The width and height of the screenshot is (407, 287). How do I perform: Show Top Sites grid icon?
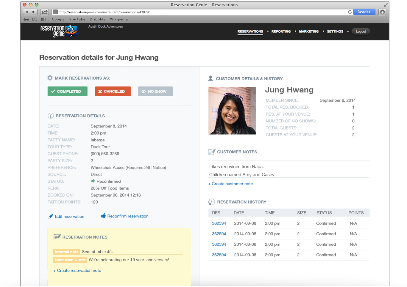coord(43,19)
